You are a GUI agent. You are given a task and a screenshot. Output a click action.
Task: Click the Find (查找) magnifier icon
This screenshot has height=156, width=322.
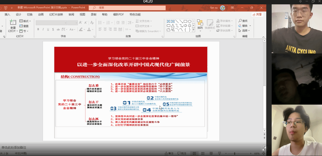point(240,21)
